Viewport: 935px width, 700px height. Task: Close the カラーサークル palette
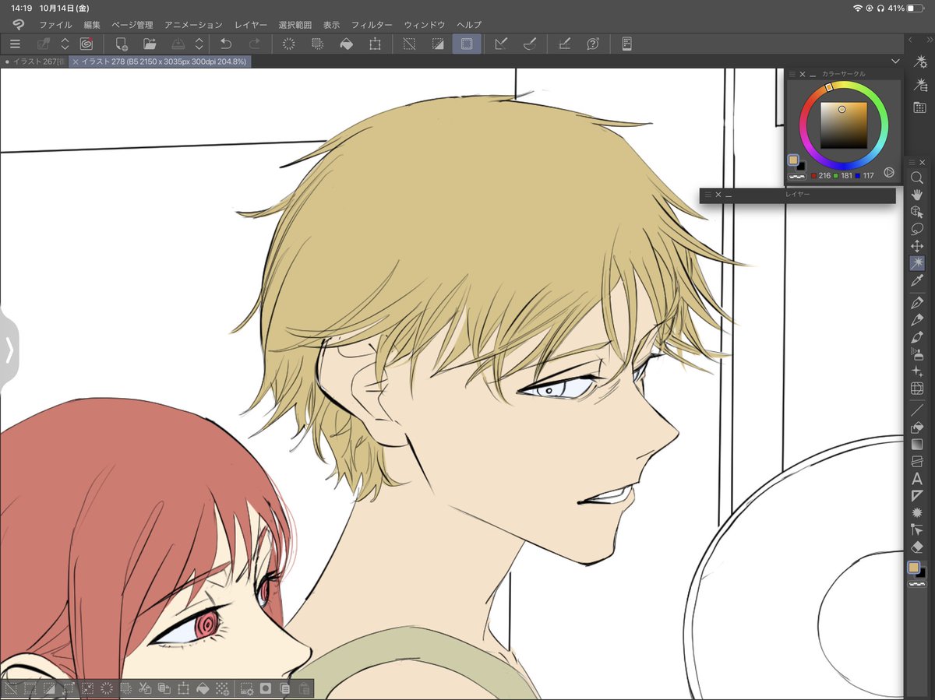pos(803,74)
